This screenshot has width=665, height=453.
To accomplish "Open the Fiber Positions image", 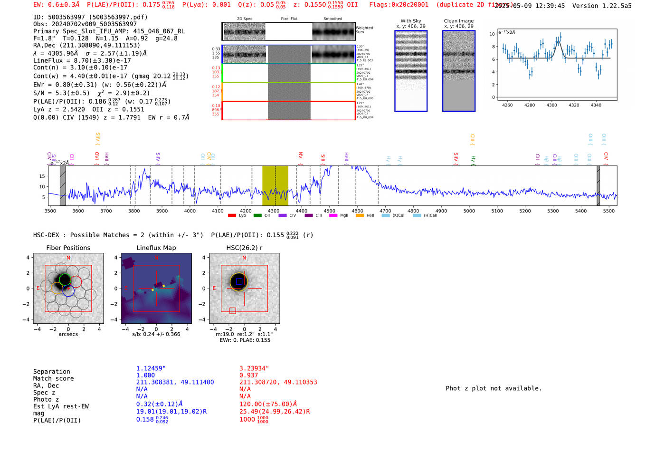I will 68,289.
